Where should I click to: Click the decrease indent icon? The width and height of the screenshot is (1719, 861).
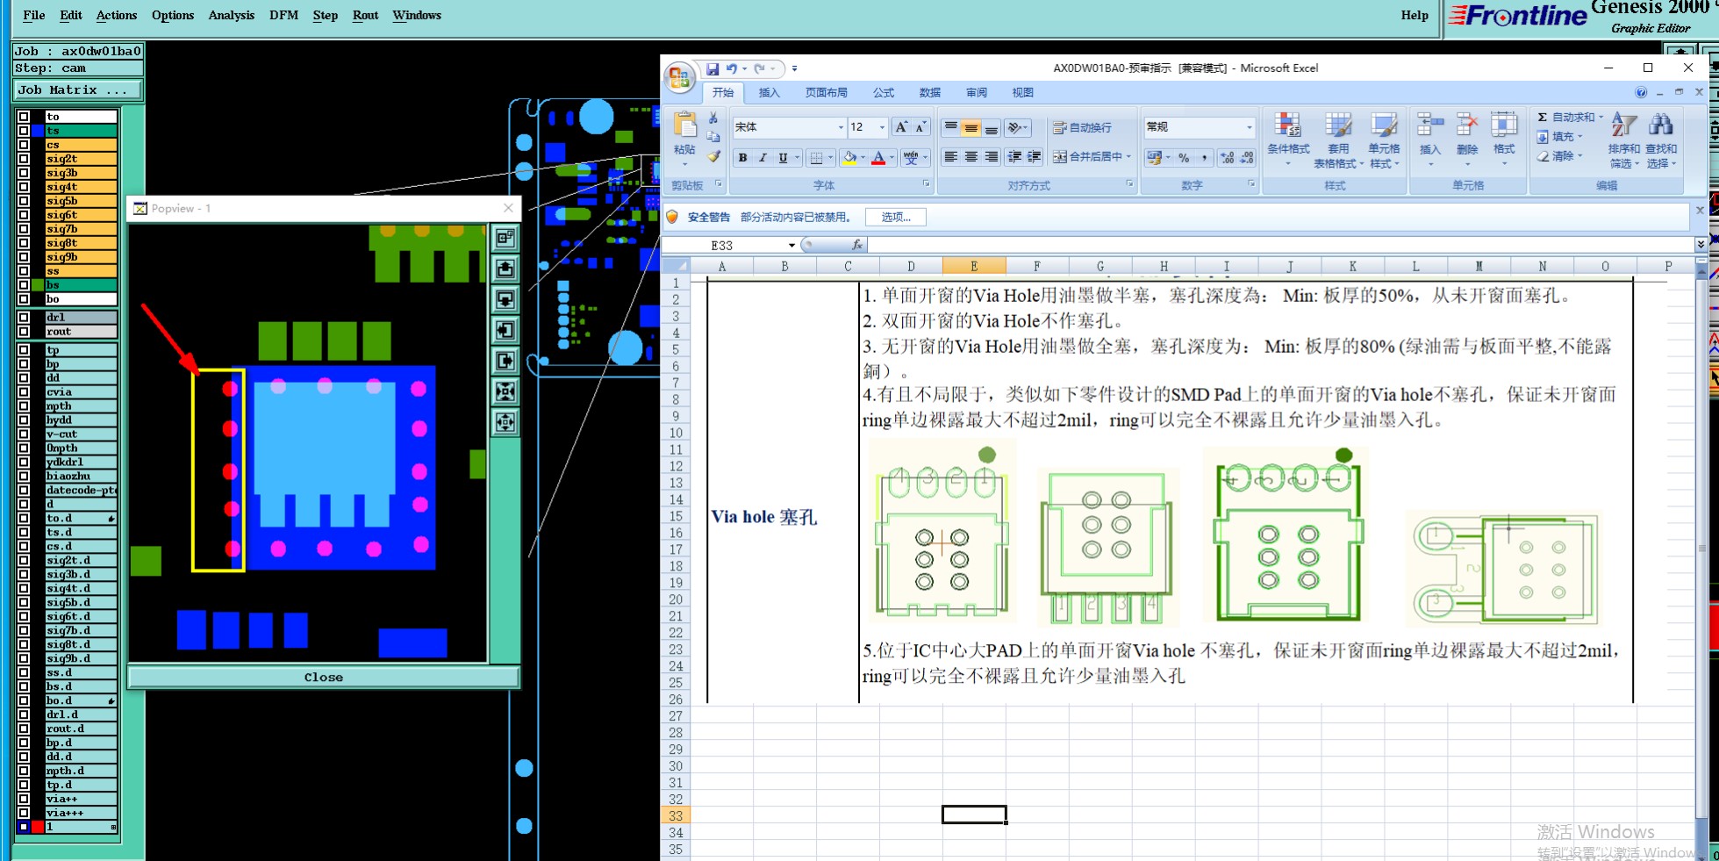click(x=1015, y=157)
